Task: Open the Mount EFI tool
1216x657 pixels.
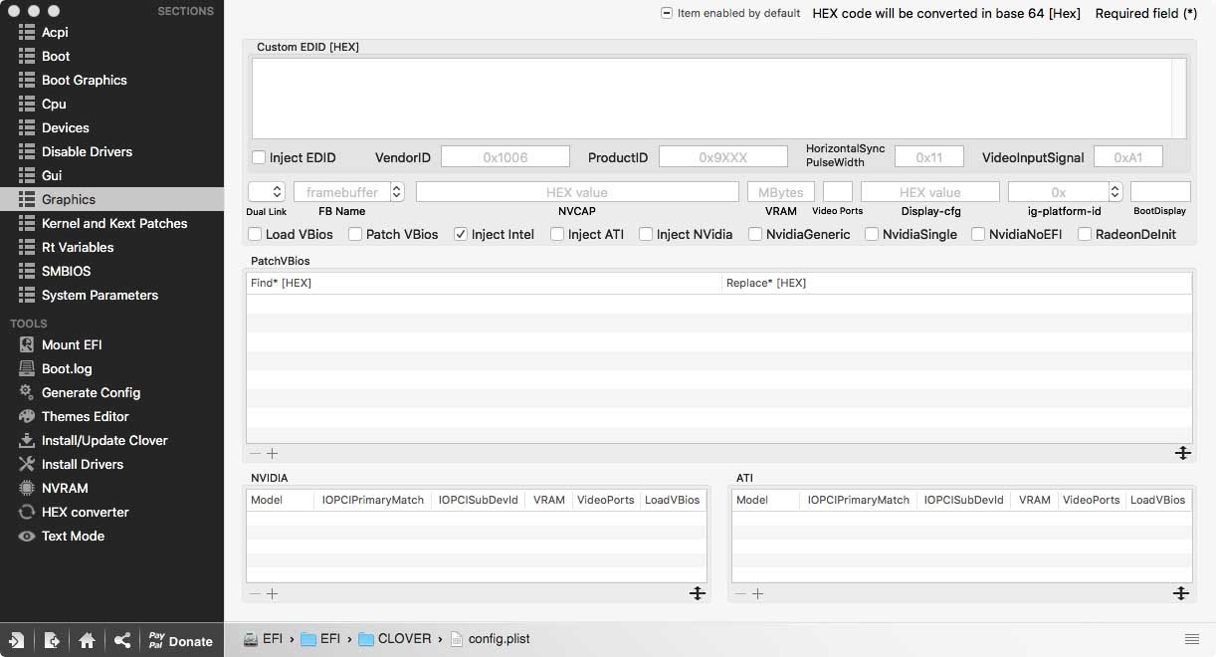Action: pyautogui.click(x=72, y=344)
